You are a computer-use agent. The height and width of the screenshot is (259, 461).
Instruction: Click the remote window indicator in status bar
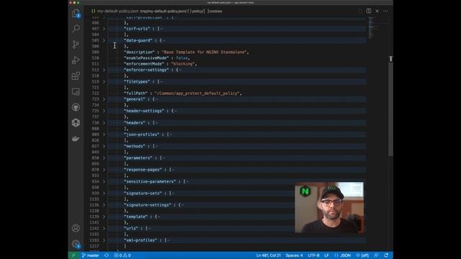73,255
